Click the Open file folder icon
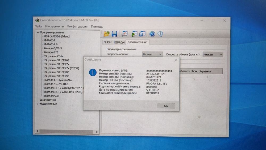This screenshot has height=150, width=266. (x=107, y=34)
